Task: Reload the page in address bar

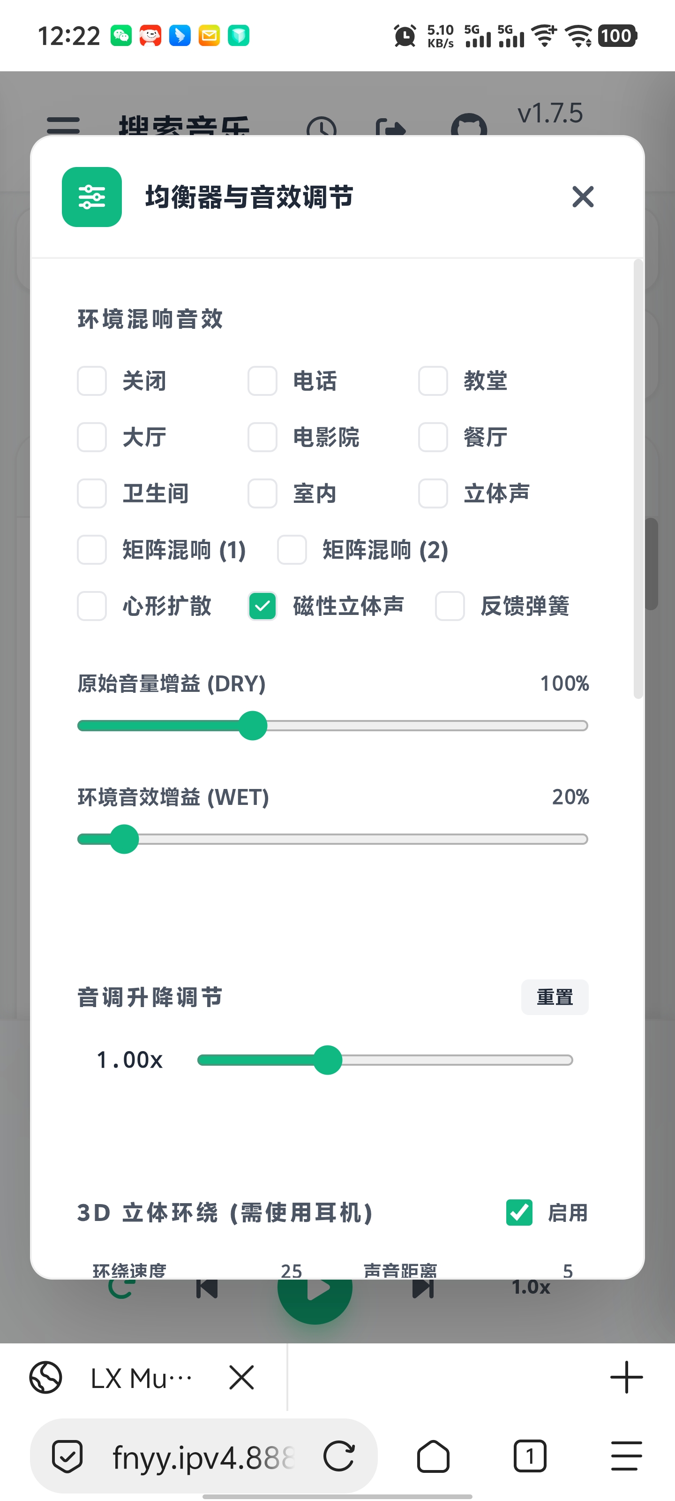Action: [x=339, y=1456]
